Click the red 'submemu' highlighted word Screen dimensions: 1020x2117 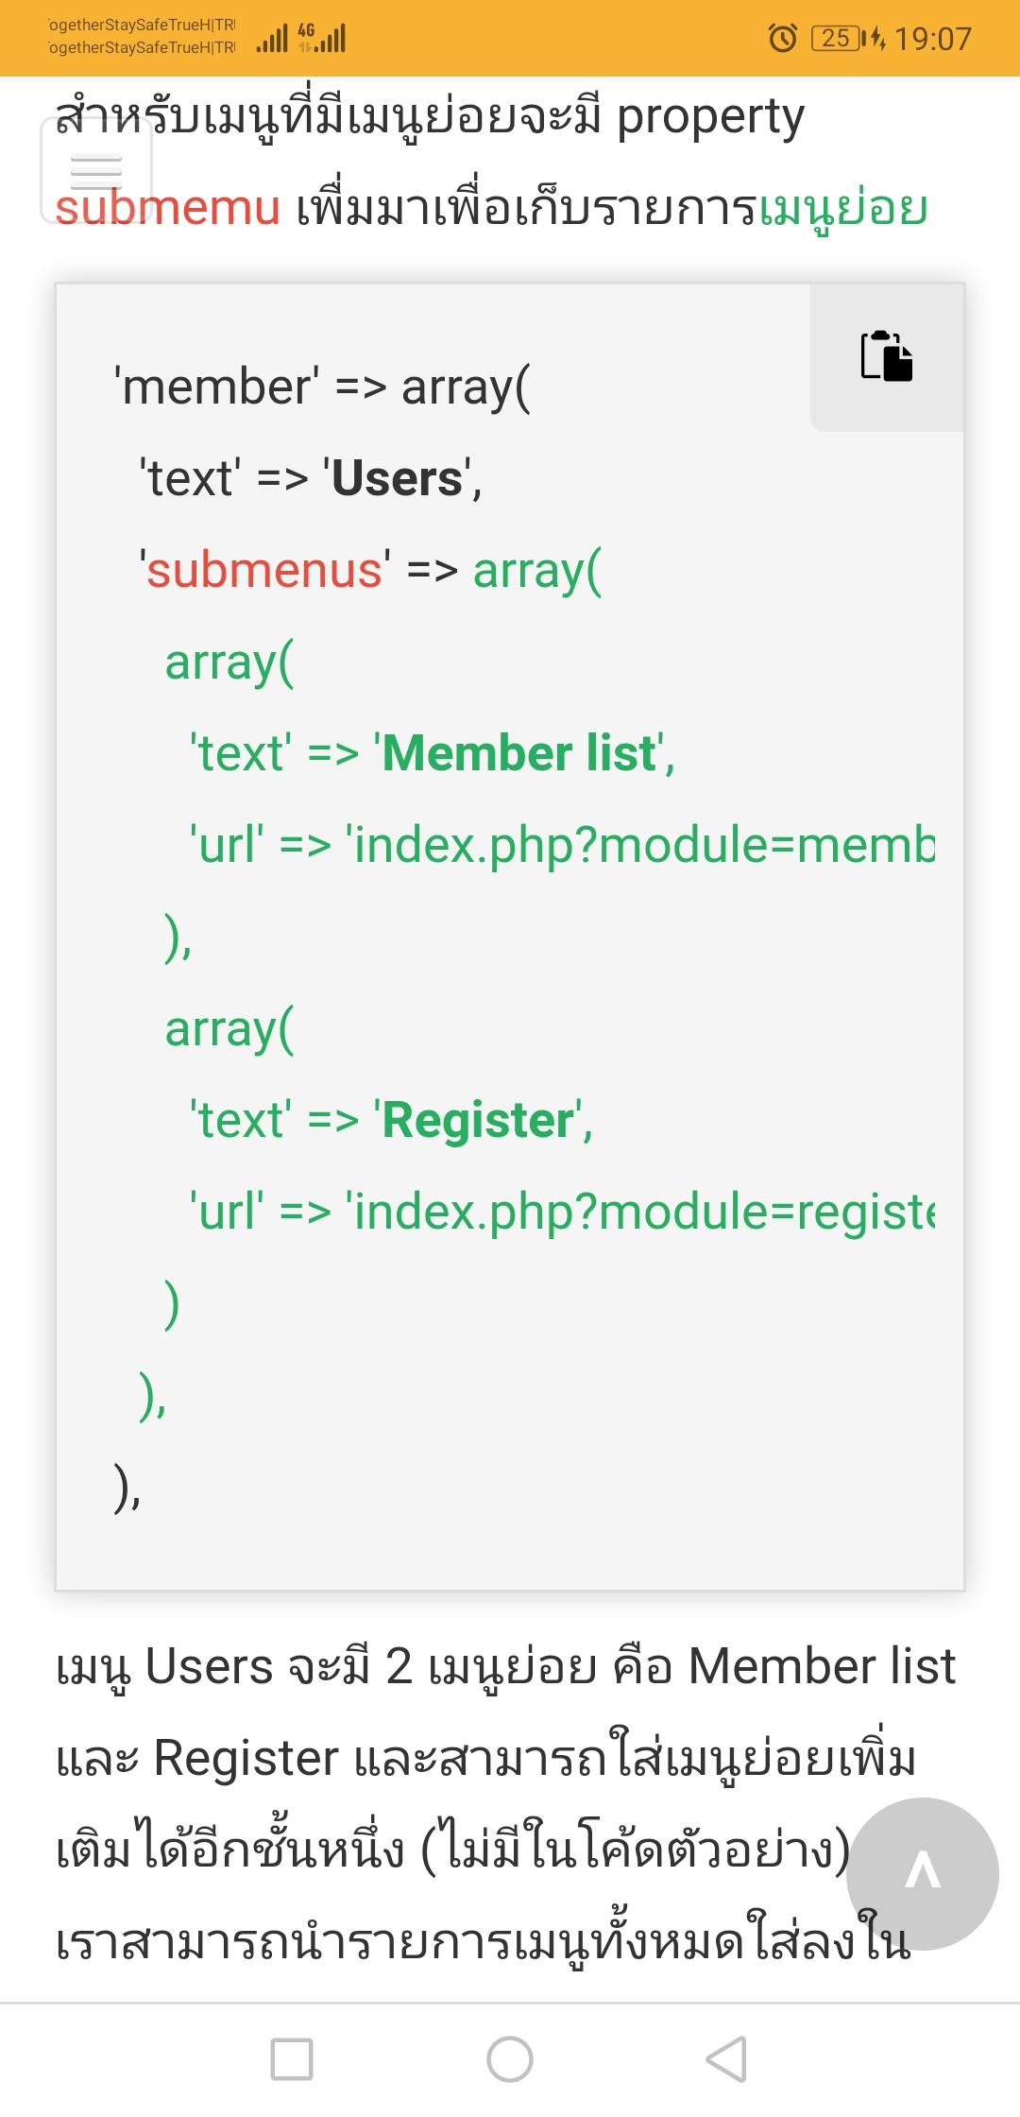(x=167, y=207)
